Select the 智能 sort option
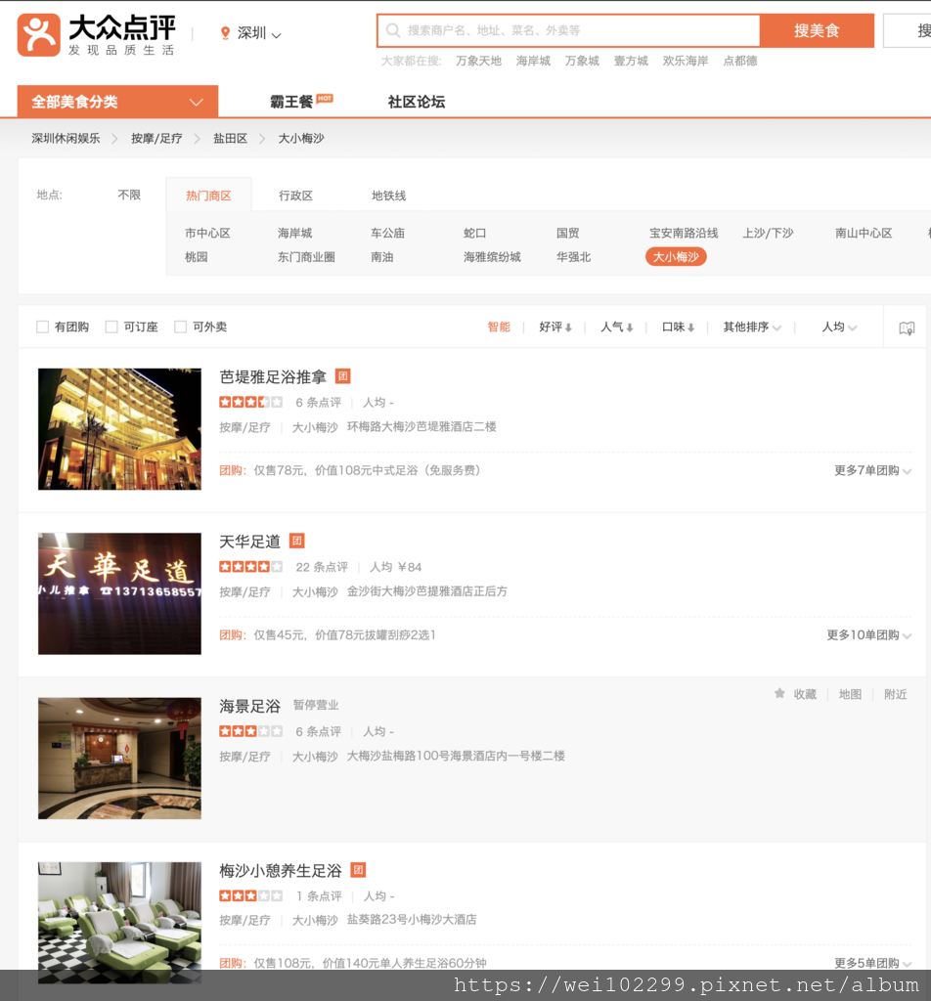 tap(499, 326)
